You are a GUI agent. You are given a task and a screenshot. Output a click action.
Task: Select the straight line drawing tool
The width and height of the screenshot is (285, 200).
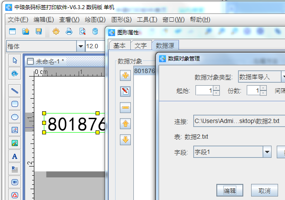click(15, 91)
